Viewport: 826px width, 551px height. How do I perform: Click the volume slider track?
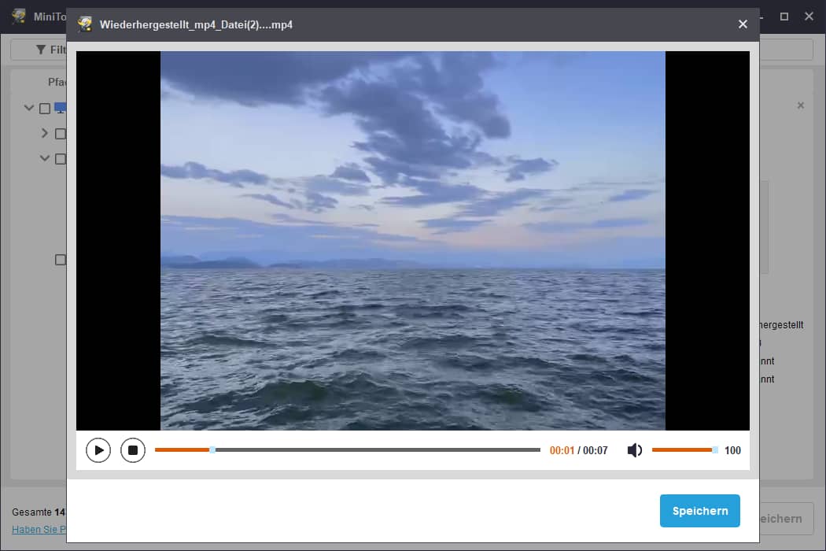pyautogui.click(x=684, y=449)
